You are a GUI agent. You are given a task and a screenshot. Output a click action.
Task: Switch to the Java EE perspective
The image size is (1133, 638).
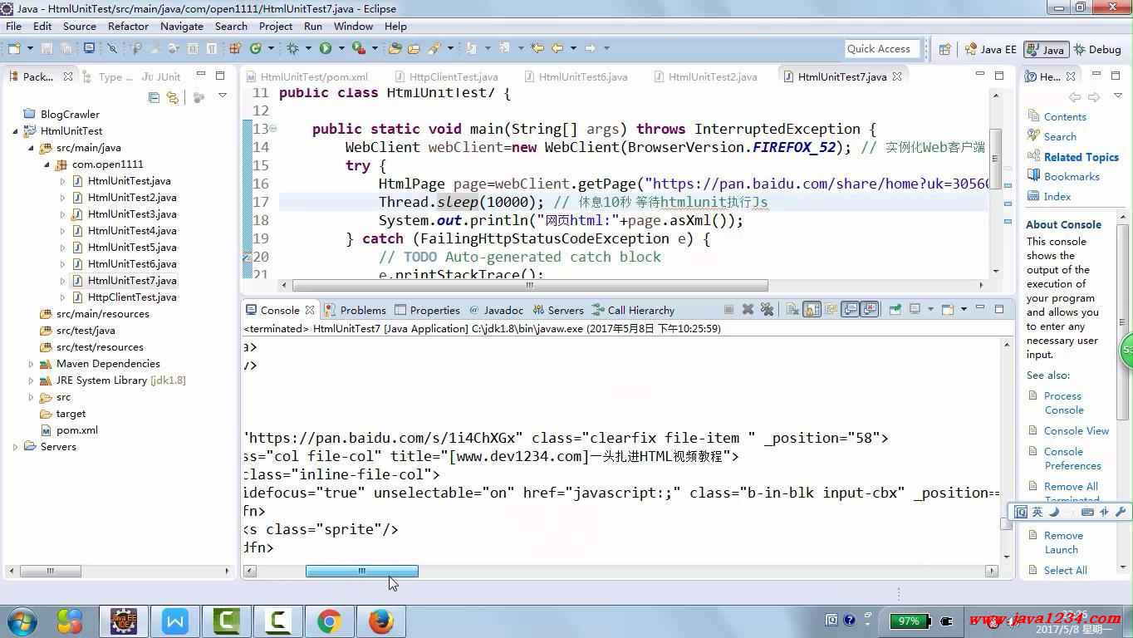click(990, 49)
